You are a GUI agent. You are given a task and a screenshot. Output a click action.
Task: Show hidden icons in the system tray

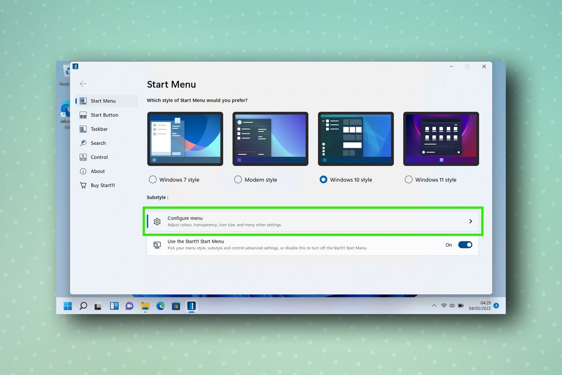(x=433, y=306)
